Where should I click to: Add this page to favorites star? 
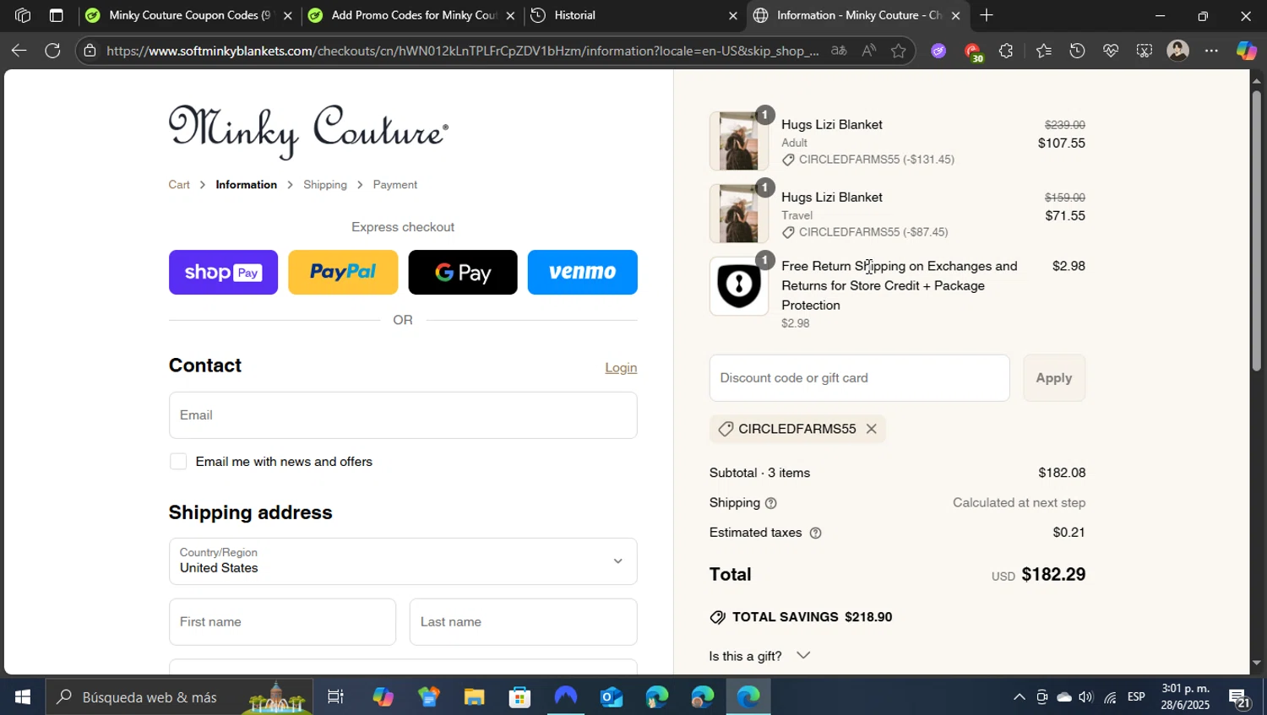899,51
